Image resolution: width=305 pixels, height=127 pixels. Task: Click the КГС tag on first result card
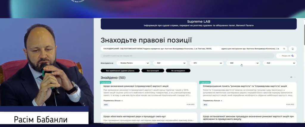[106, 105]
